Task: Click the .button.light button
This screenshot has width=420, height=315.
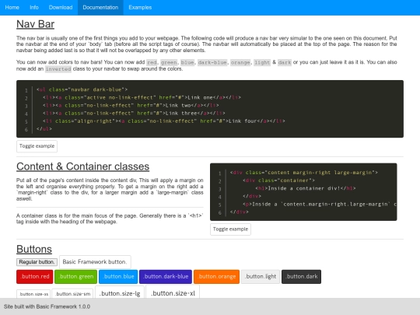Action: pyautogui.click(x=261, y=276)
